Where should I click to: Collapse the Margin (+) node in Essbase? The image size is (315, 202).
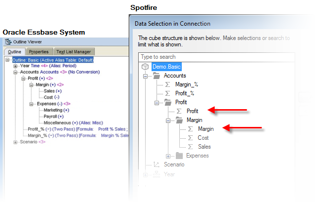31,85
